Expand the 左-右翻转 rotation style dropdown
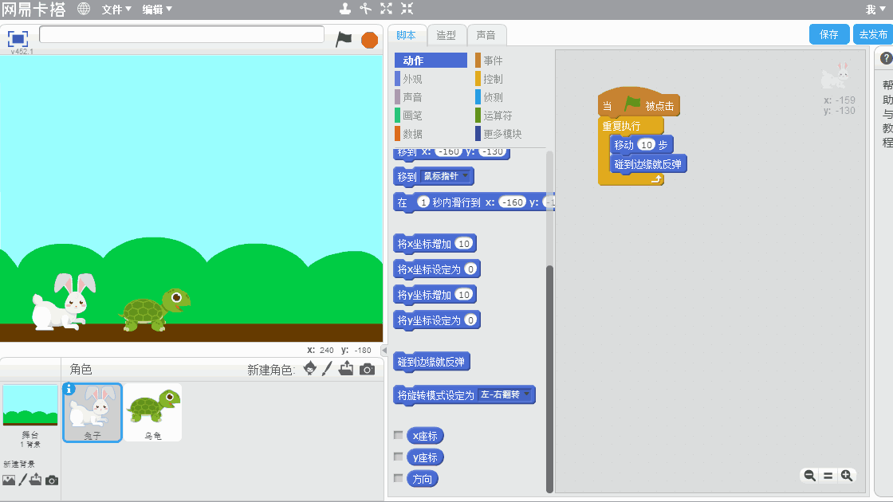 coord(526,395)
